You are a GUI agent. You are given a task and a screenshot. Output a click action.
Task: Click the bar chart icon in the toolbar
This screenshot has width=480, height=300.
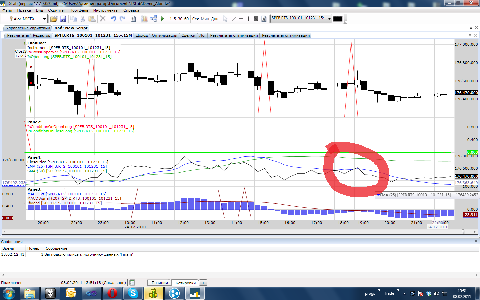[144, 19]
